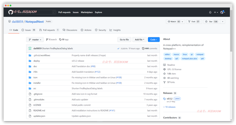This screenshot has height=125, width=236.
Task: Switch to the Code tab
Action: pos(14,30)
